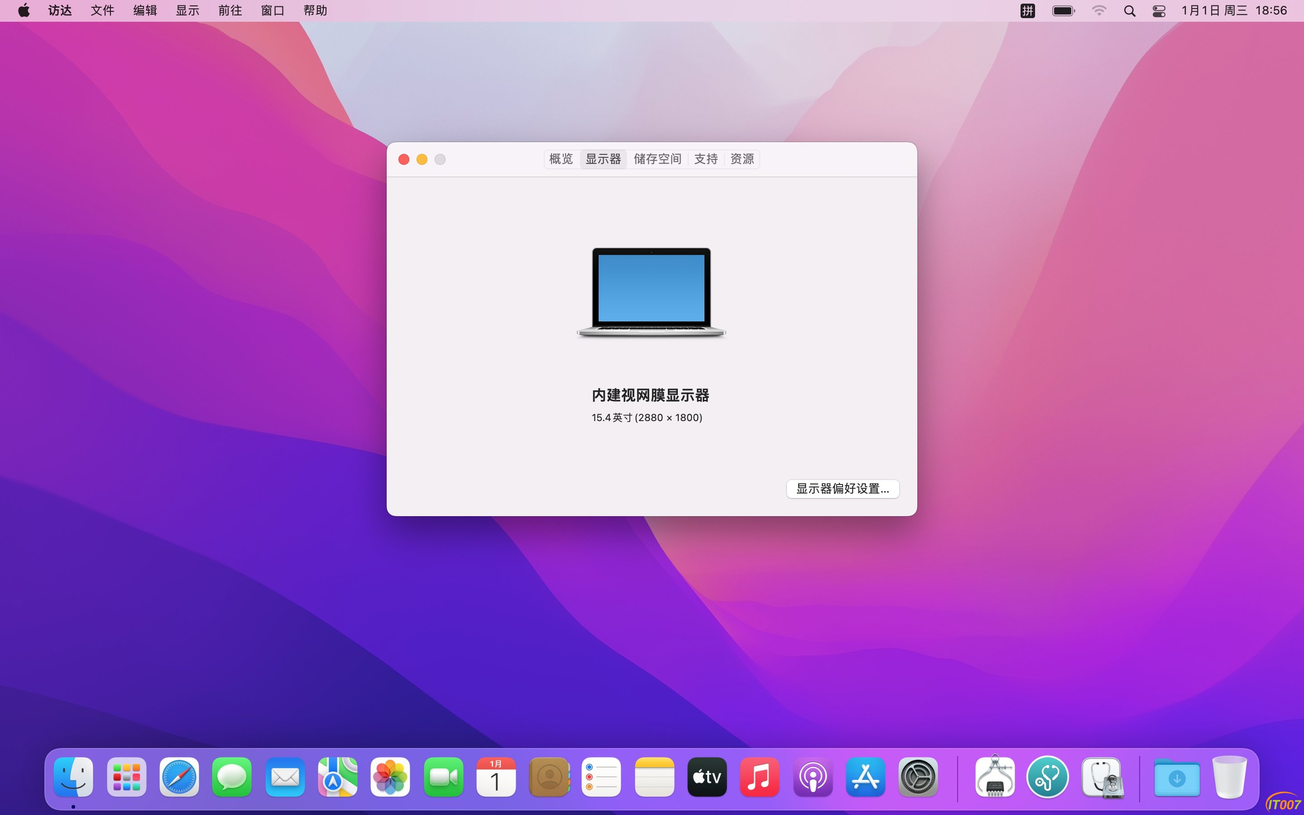Open Music app in the Dock
The height and width of the screenshot is (815, 1304).
pyautogui.click(x=760, y=777)
